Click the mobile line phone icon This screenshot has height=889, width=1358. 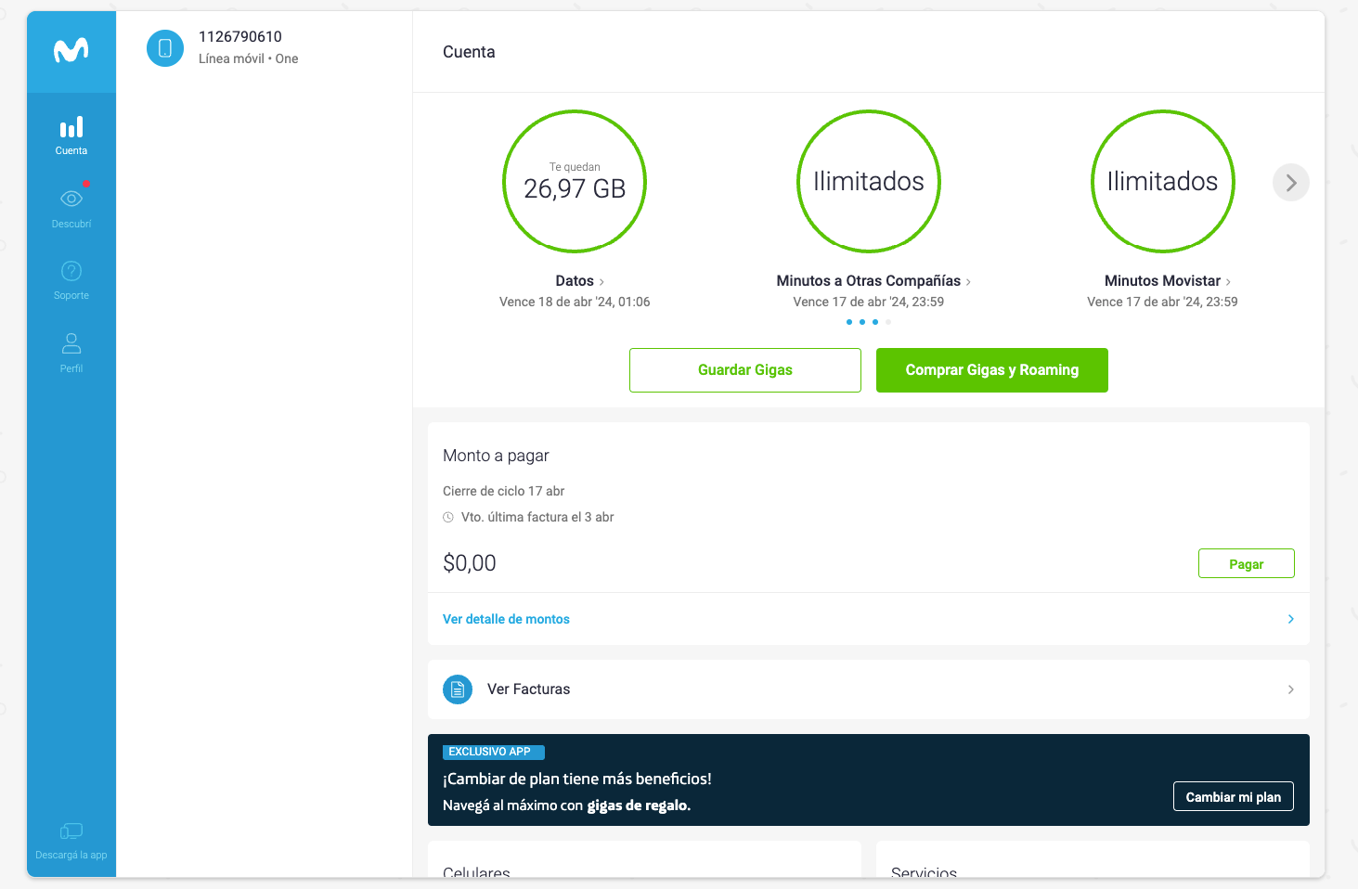(165, 48)
